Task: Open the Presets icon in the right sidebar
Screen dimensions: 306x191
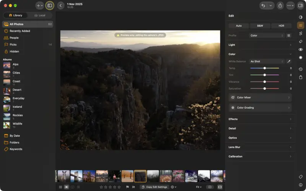Action: [x=301, y=17]
